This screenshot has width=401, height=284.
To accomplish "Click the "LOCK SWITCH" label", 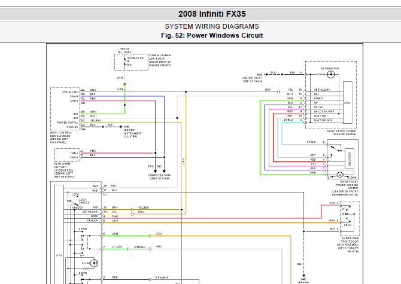I will (84, 201).
